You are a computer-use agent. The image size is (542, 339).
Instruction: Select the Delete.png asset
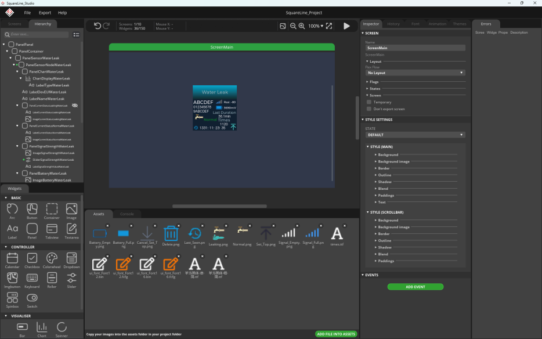point(171,236)
